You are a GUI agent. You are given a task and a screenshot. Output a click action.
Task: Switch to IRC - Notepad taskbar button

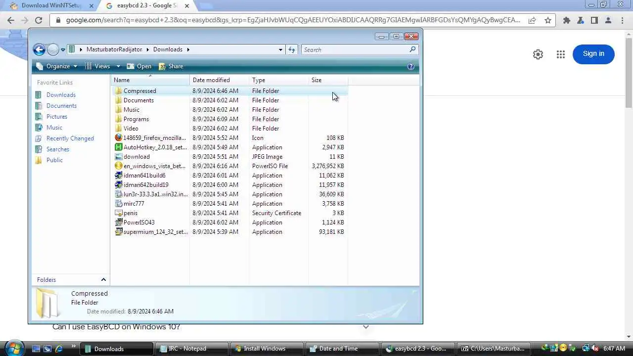coord(192,349)
